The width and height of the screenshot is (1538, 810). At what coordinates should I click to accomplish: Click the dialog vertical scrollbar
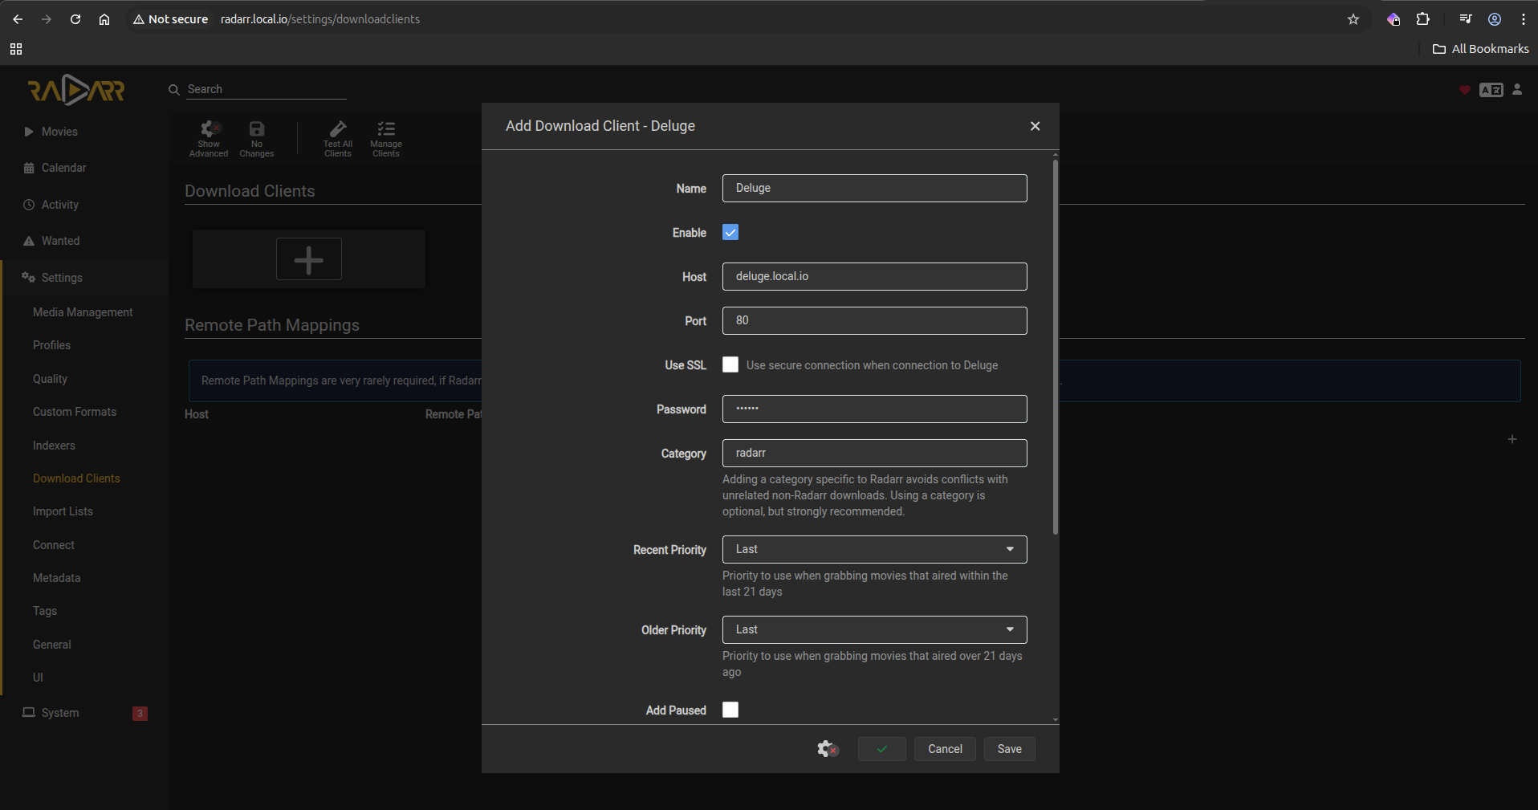(1056, 347)
